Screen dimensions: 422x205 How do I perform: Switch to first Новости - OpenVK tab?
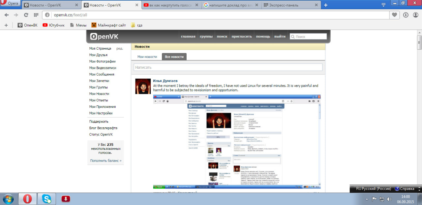click(52, 5)
